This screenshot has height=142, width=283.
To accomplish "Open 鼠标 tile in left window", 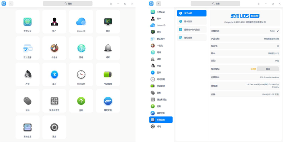I will pyautogui.click(x=27, y=101).
